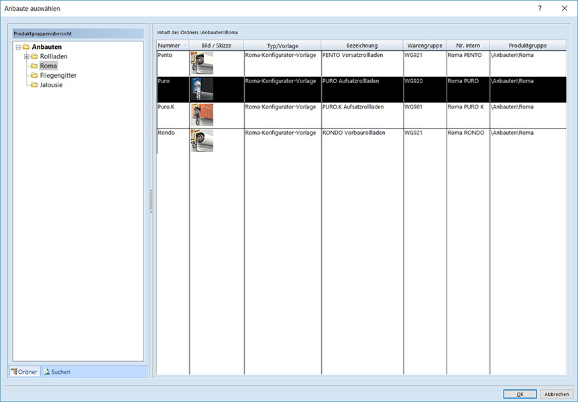Click the PENTO Vorsatzrollladen description

(353, 55)
